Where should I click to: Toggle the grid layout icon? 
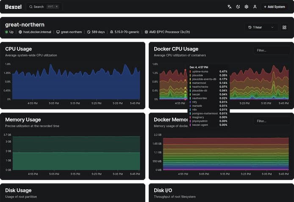coord(284,28)
